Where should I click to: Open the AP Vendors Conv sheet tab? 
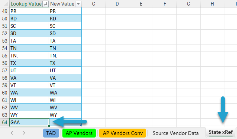[x=123, y=133]
